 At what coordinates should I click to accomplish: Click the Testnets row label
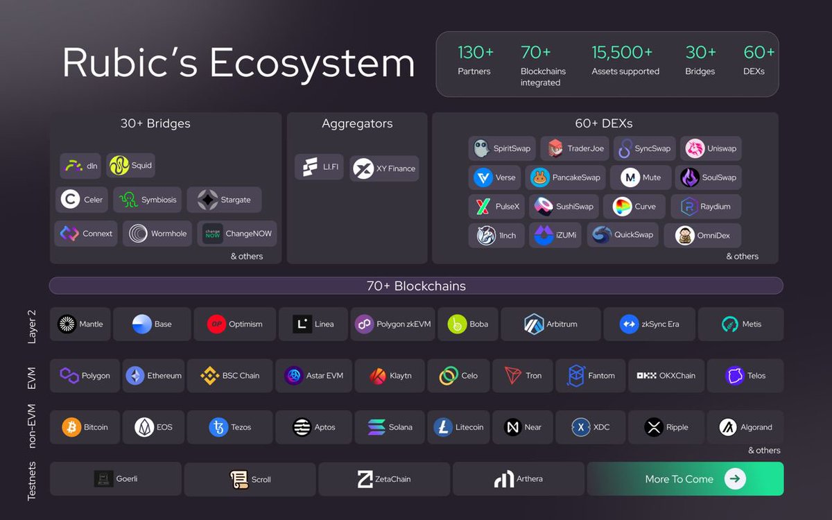click(x=31, y=480)
